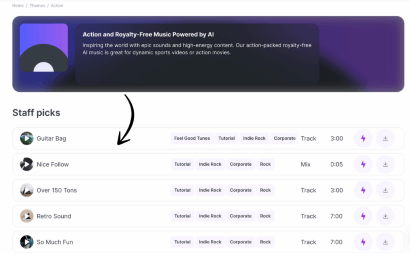The width and height of the screenshot is (410, 253).
Task: Download the Nice Follow mix
Action: click(385, 164)
